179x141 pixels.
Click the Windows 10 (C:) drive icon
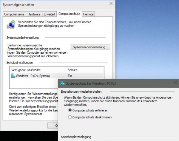pos(13,76)
